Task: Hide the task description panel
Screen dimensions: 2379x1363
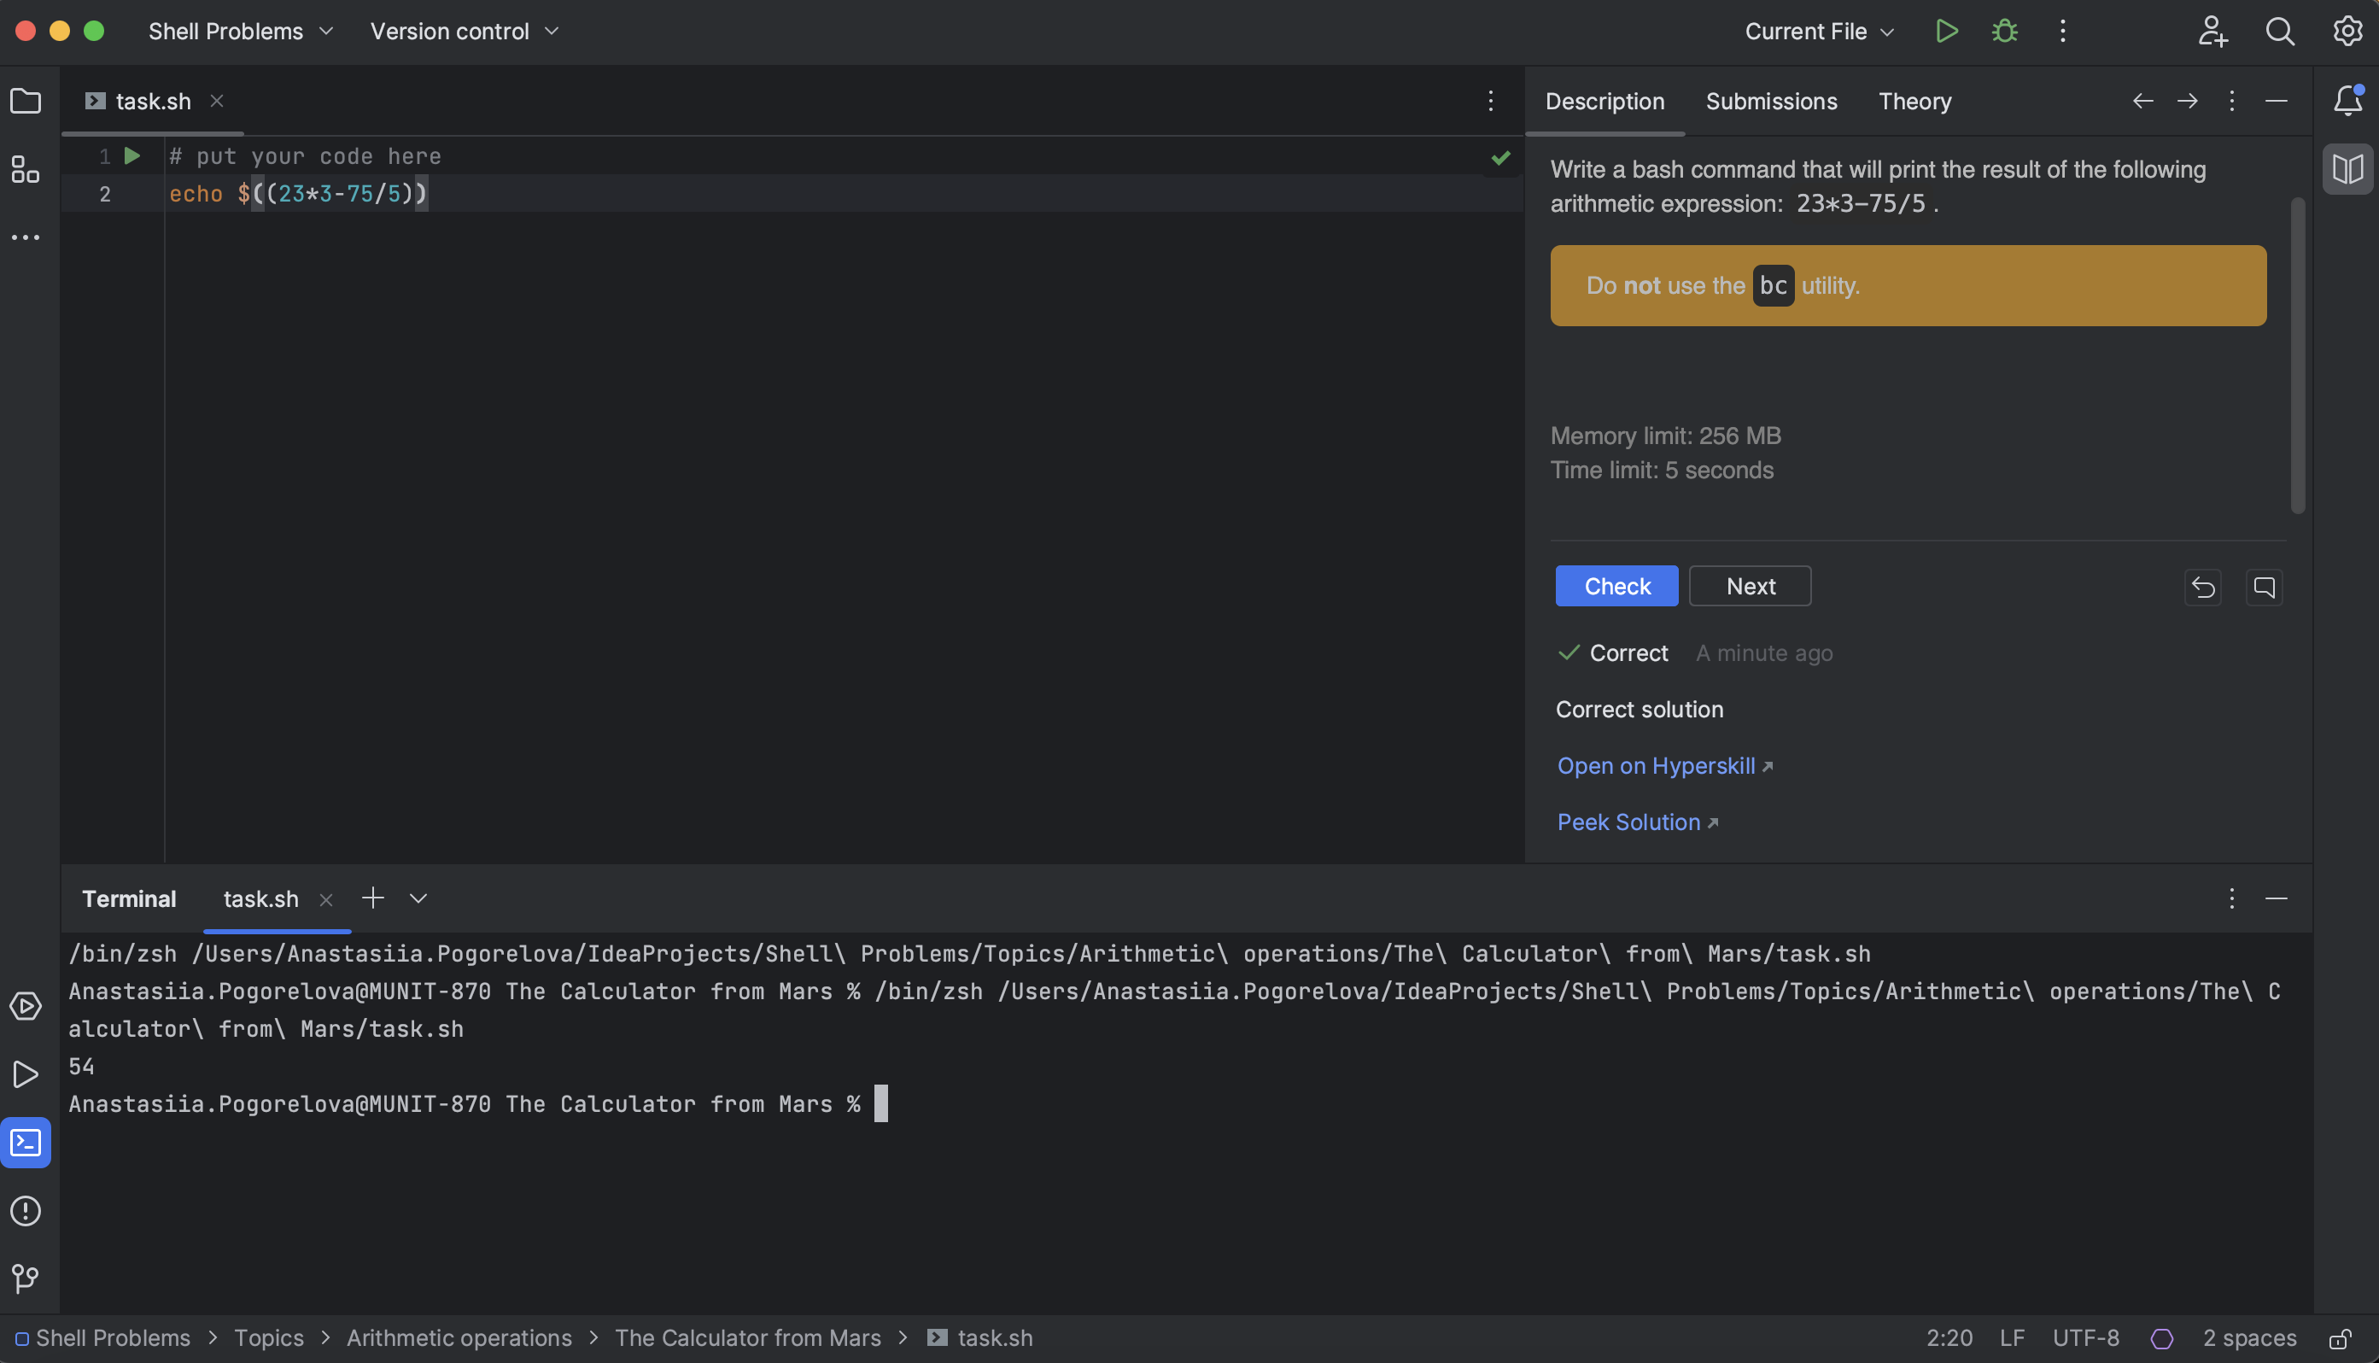Action: coord(2276,100)
